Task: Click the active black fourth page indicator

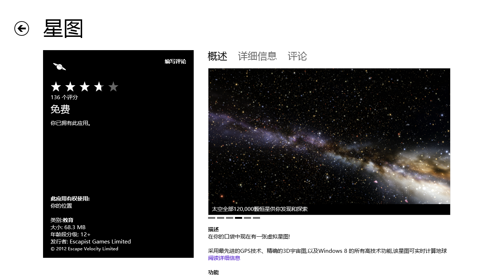Action: click(239, 218)
